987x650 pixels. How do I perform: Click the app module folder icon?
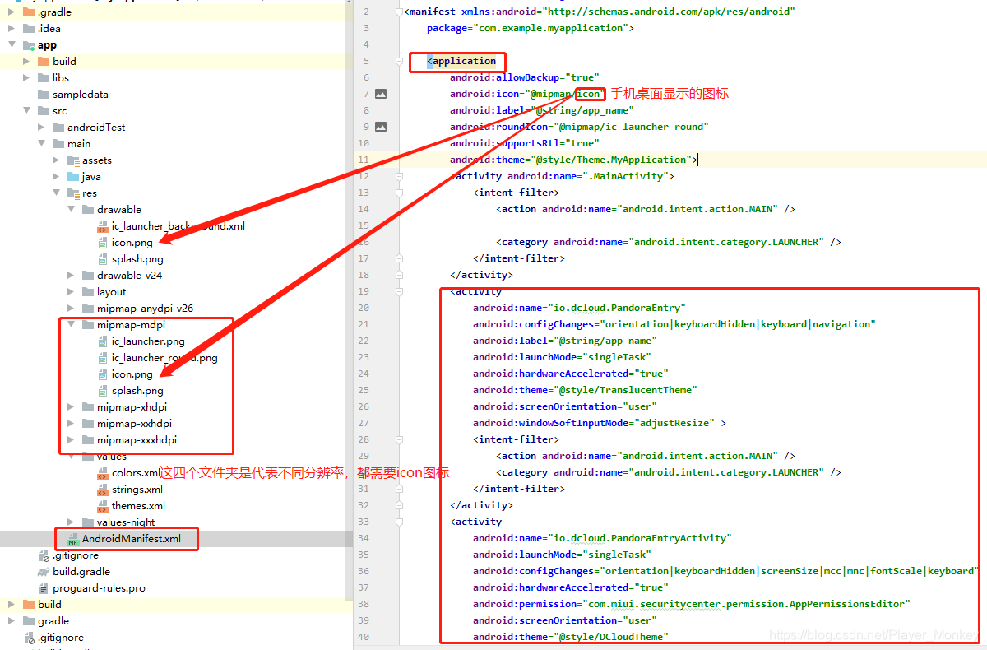tap(29, 45)
